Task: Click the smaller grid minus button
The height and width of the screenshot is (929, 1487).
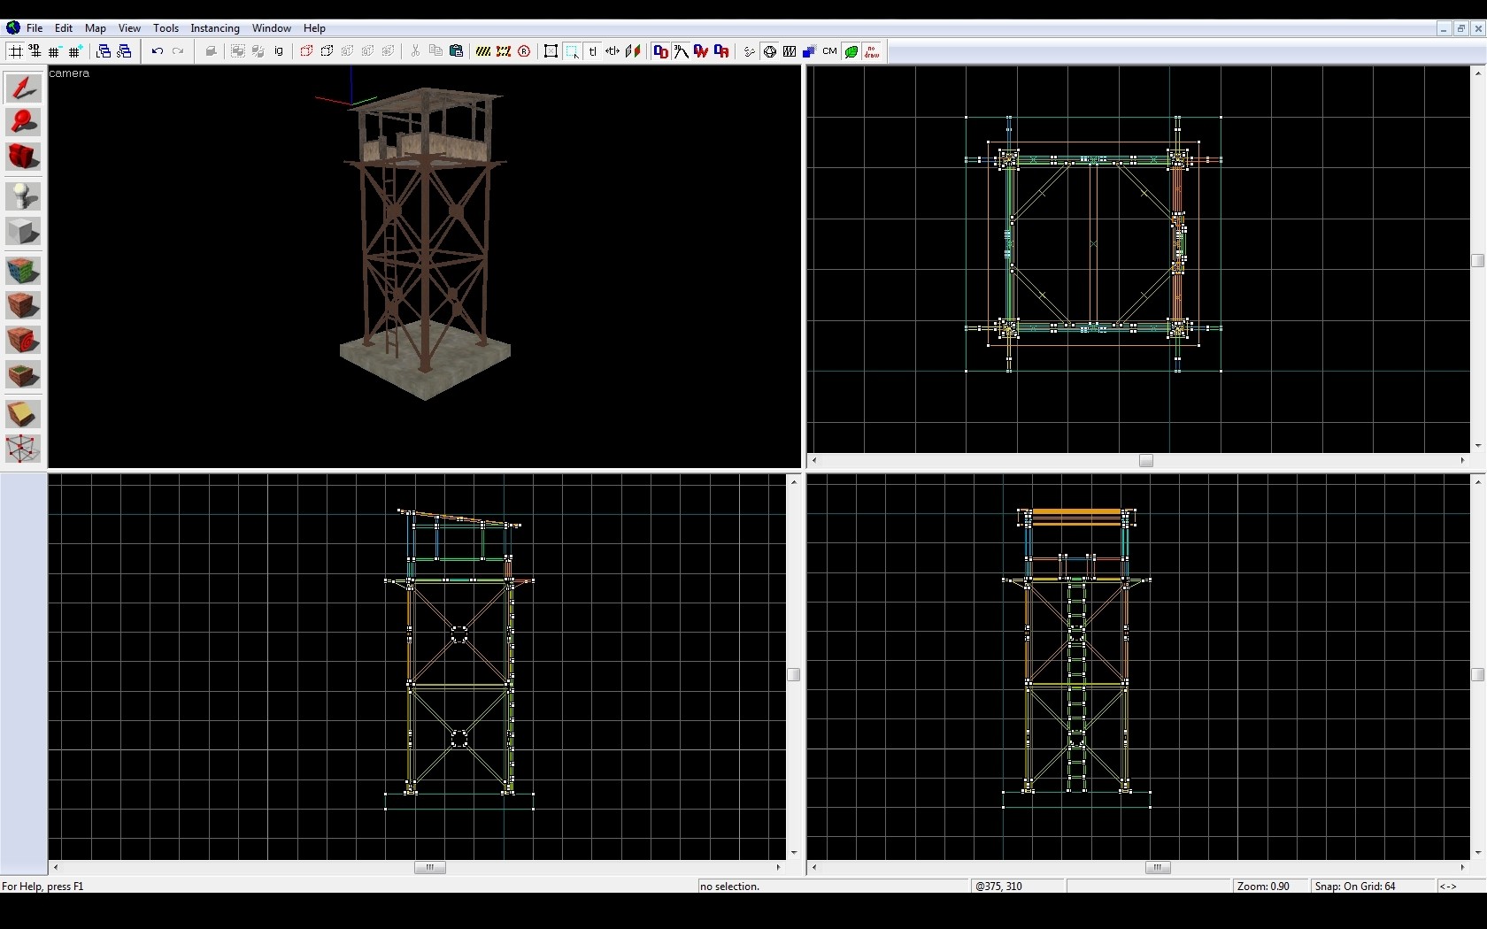Action: [x=55, y=51]
